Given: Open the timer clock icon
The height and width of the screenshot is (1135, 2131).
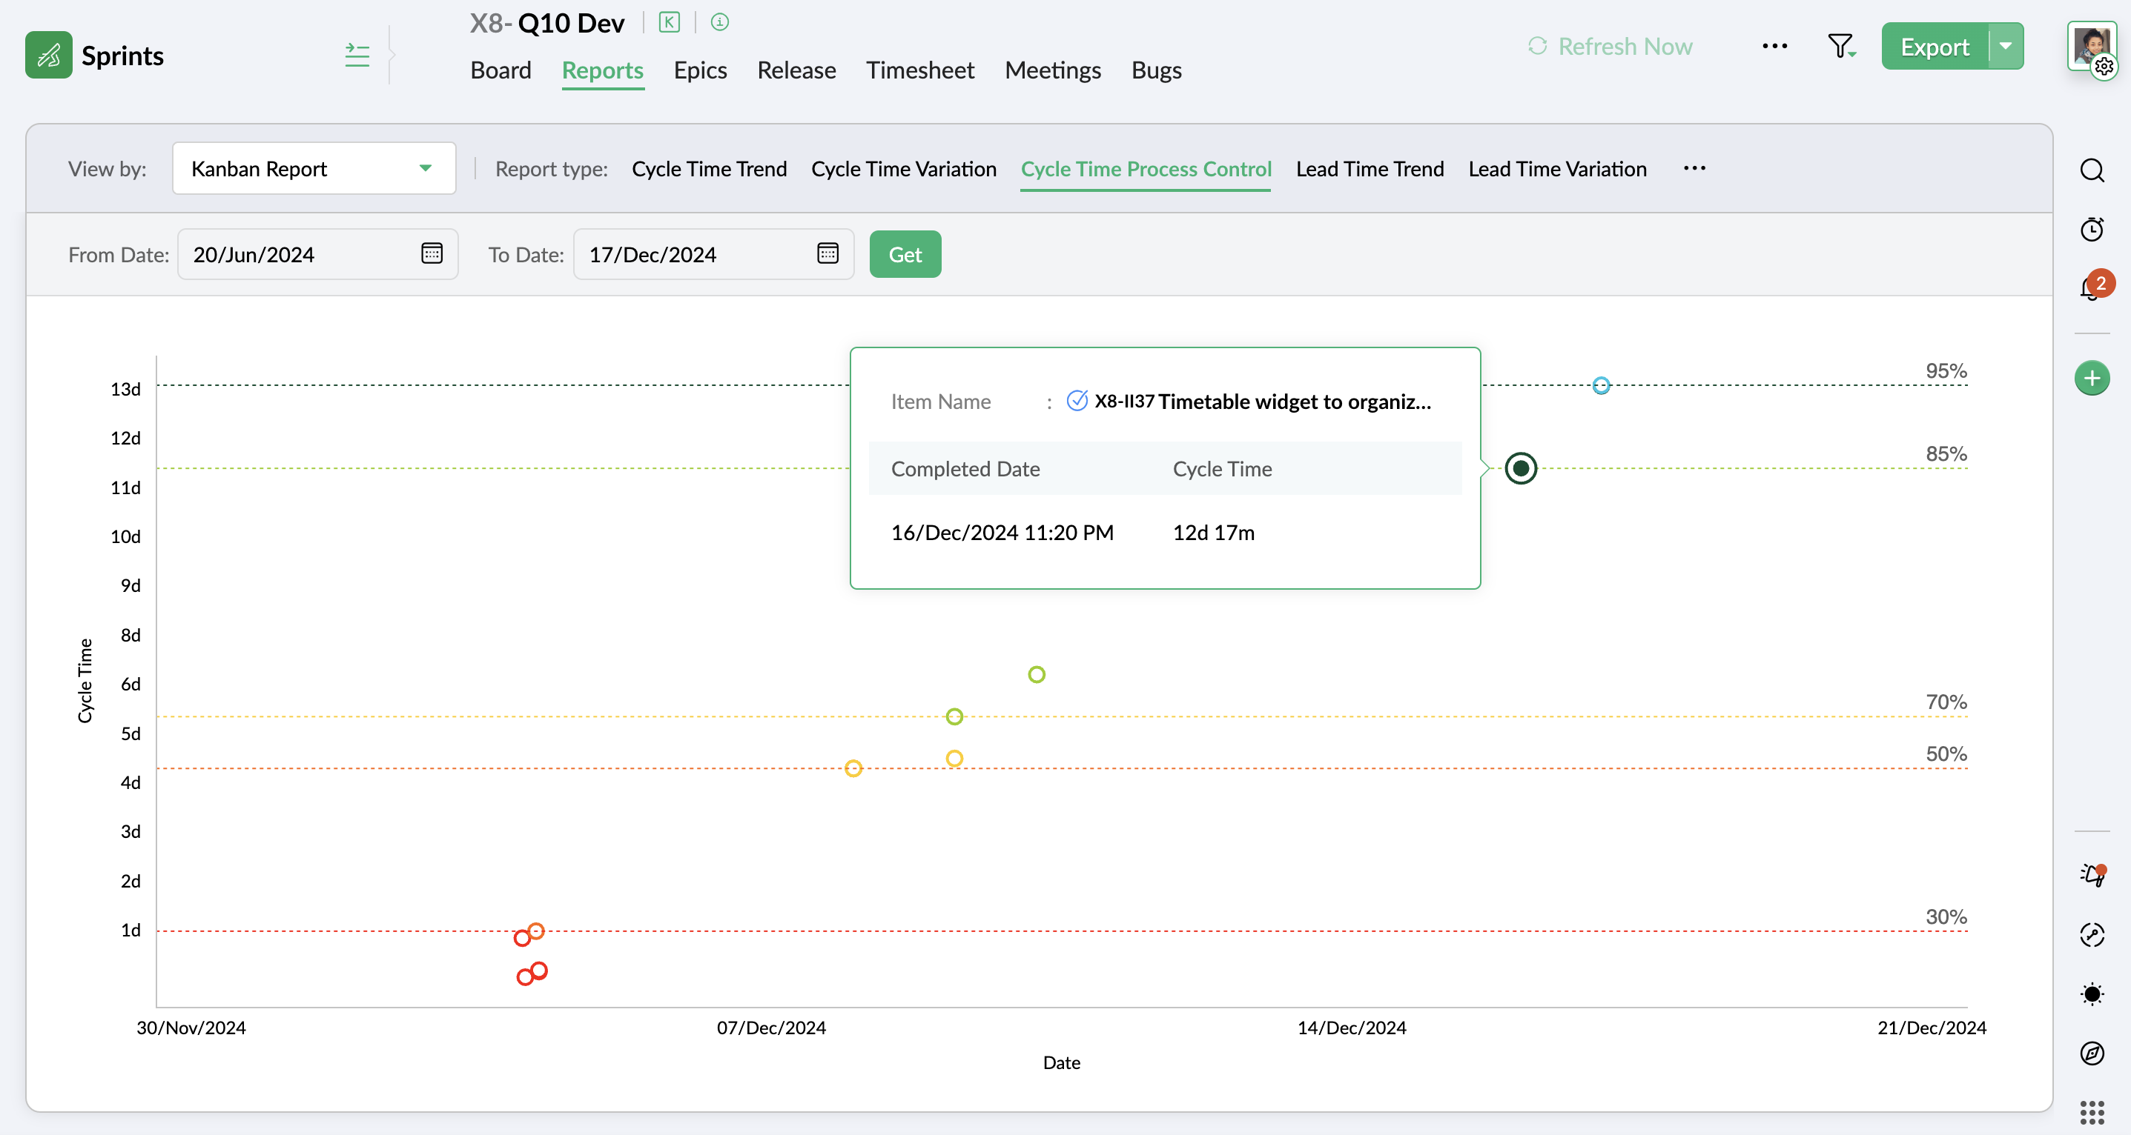Looking at the screenshot, I should pyautogui.click(x=2091, y=229).
